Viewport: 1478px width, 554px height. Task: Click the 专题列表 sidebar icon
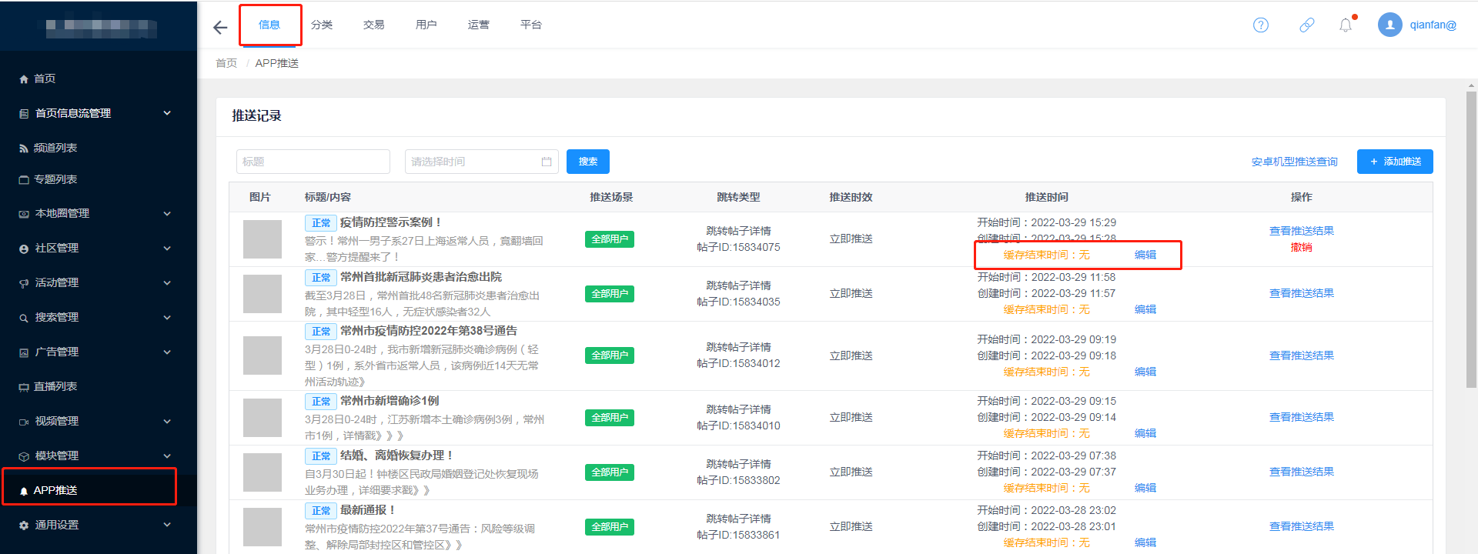24,180
